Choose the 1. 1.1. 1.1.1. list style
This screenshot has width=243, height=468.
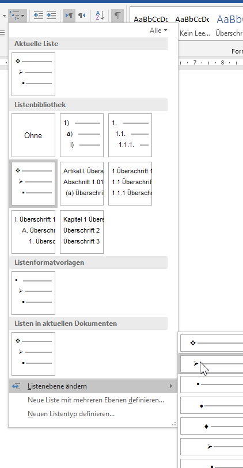130,135
